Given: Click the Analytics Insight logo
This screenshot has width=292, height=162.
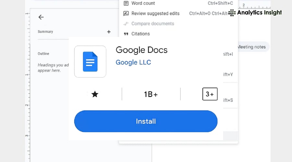Looking at the screenshot, I should point(255,13).
